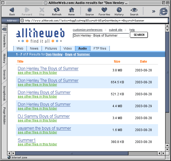Click the 2003-08-29 date cell
Image resolution: width=171 pixels, height=161 pixels.
tap(143, 106)
